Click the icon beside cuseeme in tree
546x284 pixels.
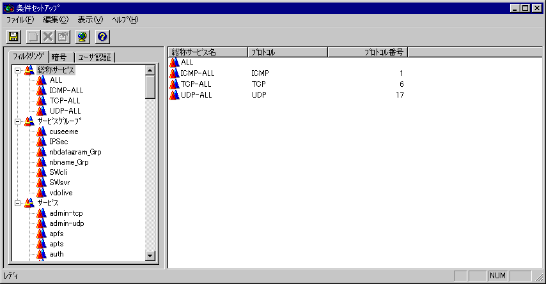click(42, 131)
